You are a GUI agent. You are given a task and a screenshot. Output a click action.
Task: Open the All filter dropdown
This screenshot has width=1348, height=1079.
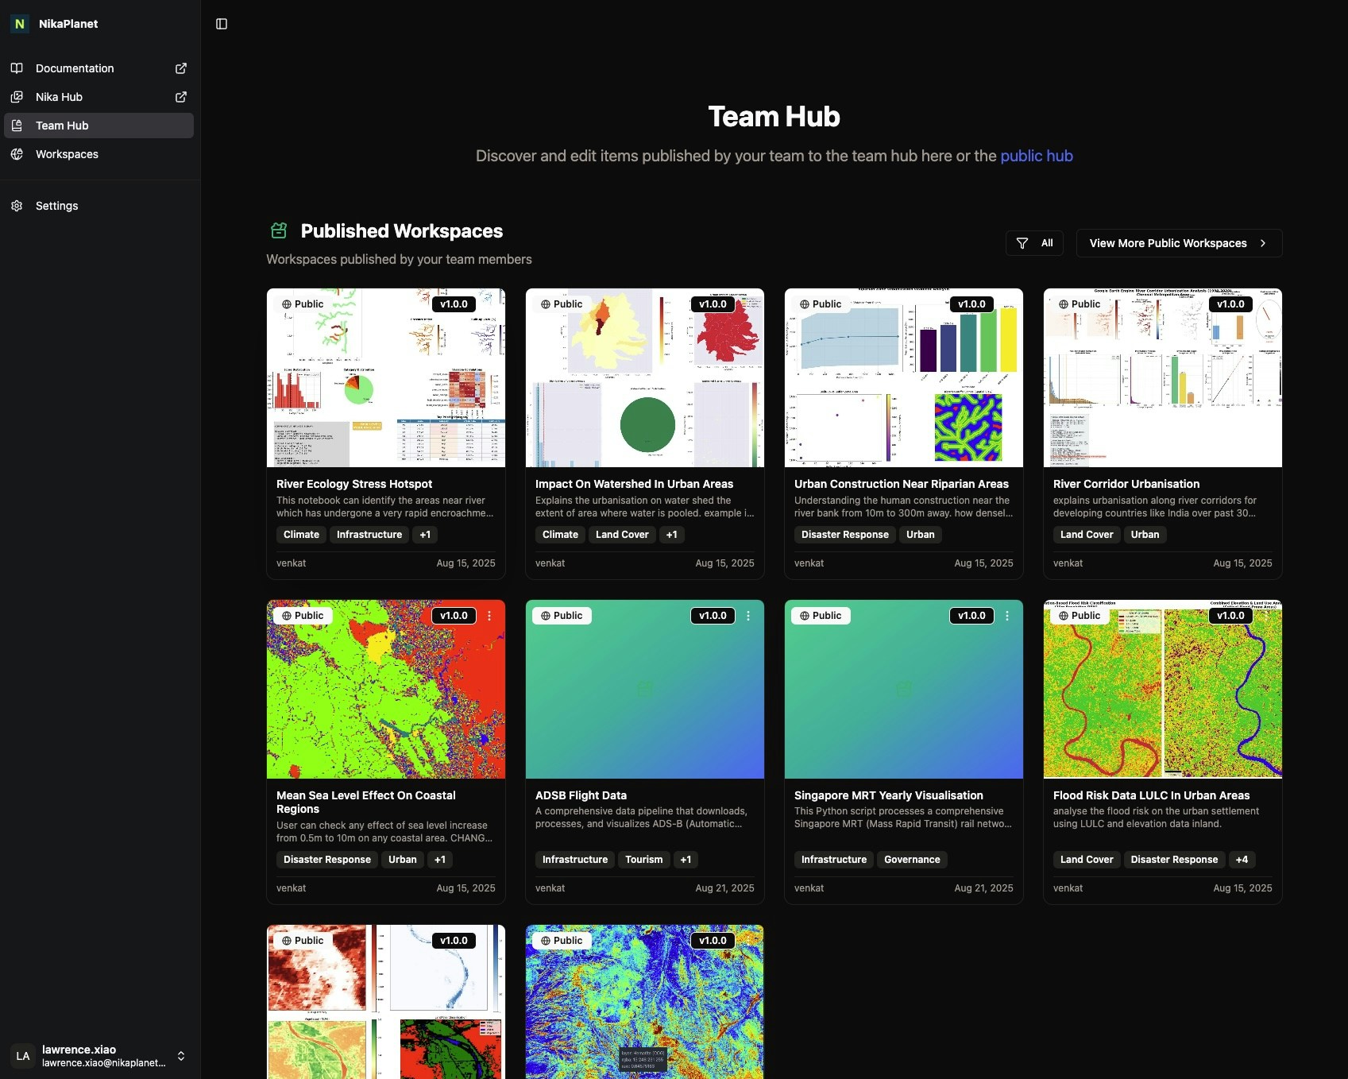[x=1034, y=243]
